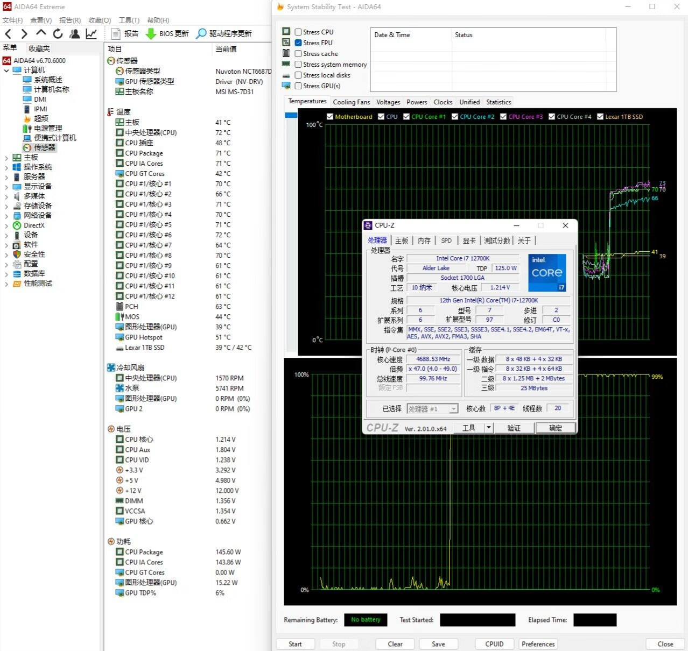Open 工具(T) menu in AIDA64
This screenshot has width=688, height=651.
129,20
